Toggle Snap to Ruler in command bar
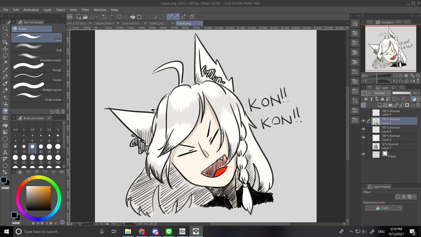The width and height of the screenshot is (421, 237). [x=170, y=17]
